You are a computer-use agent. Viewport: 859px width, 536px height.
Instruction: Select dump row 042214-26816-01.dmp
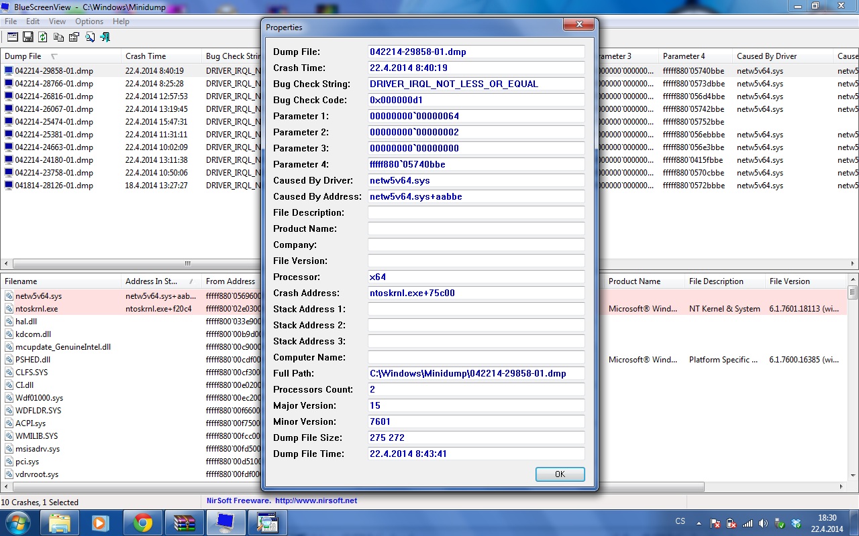[54, 96]
